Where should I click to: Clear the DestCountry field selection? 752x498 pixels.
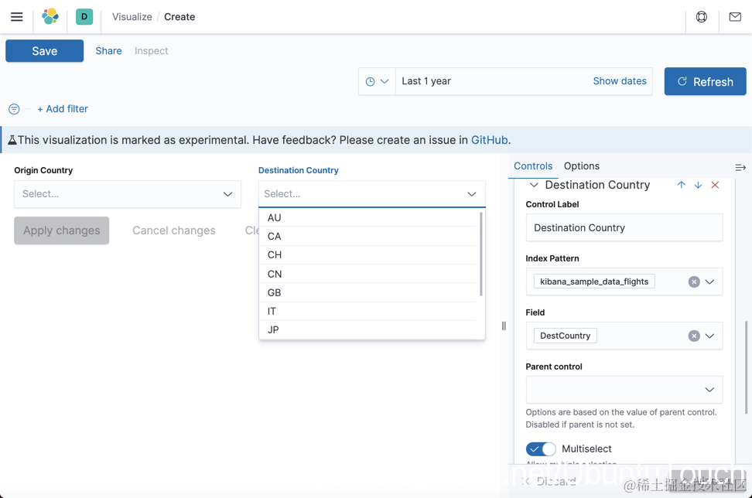click(694, 336)
